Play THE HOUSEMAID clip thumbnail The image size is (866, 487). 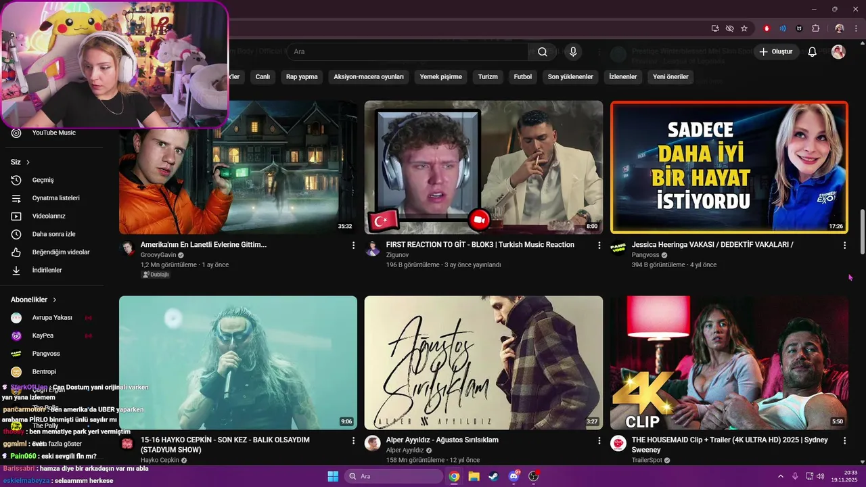tap(729, 363)
